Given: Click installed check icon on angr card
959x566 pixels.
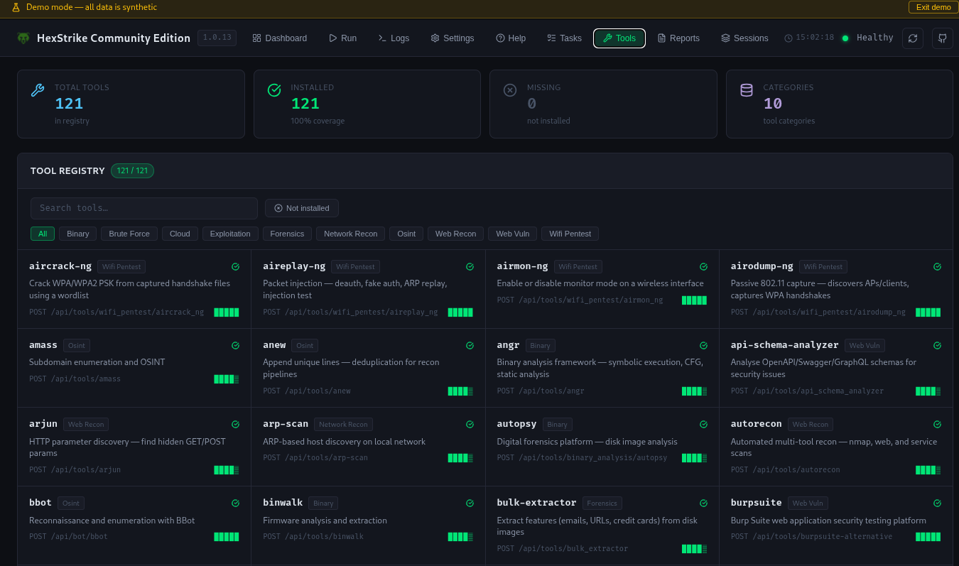Looking at the screenshot, I should 703,345.
